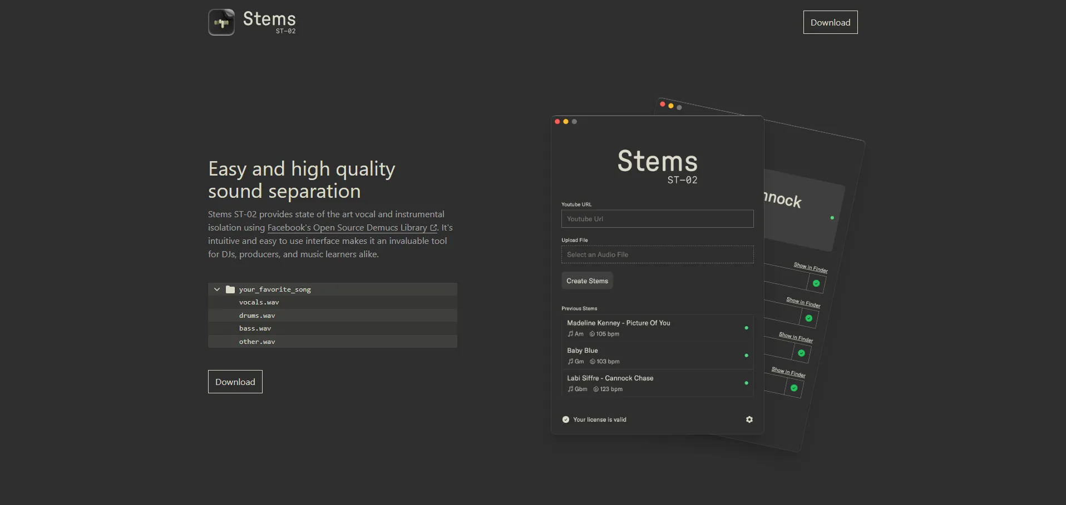
Task: Select vocals.wav in the file tree
Action: coord(259,302)
